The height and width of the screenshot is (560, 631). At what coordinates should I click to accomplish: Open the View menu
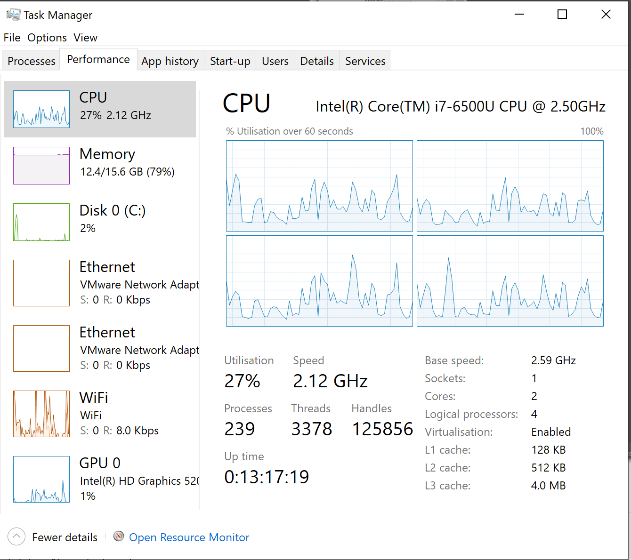tap(85, 38)
